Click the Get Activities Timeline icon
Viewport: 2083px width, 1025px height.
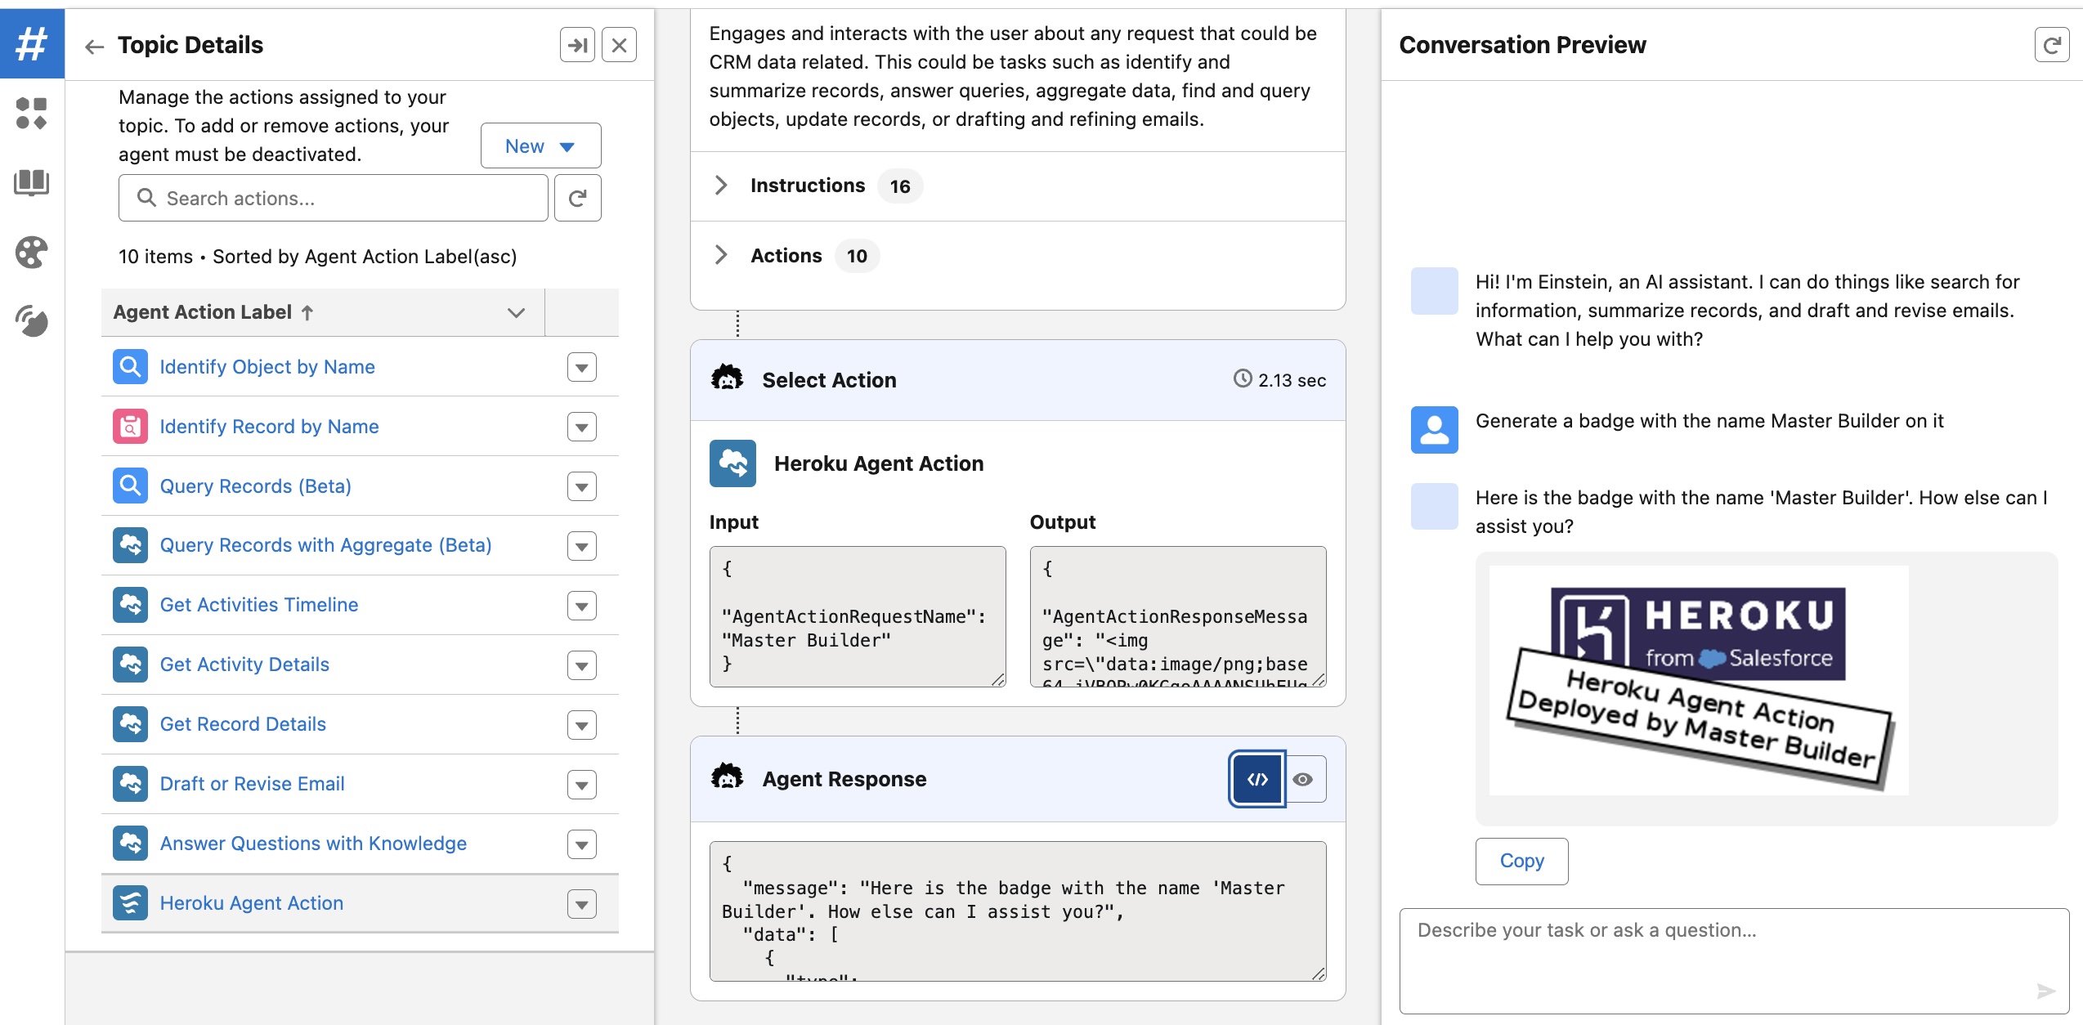[130, 605]
